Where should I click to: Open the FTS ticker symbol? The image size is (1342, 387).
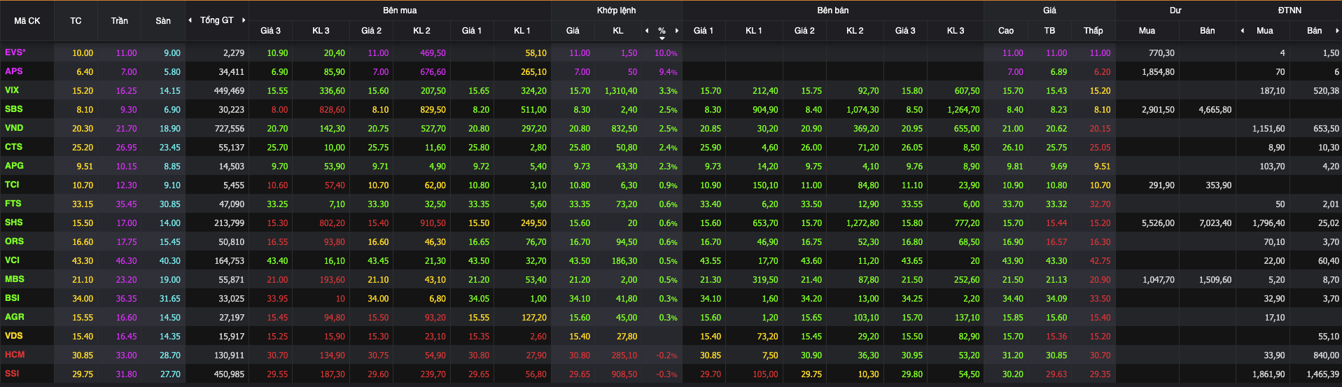click(x=13, y=204)
